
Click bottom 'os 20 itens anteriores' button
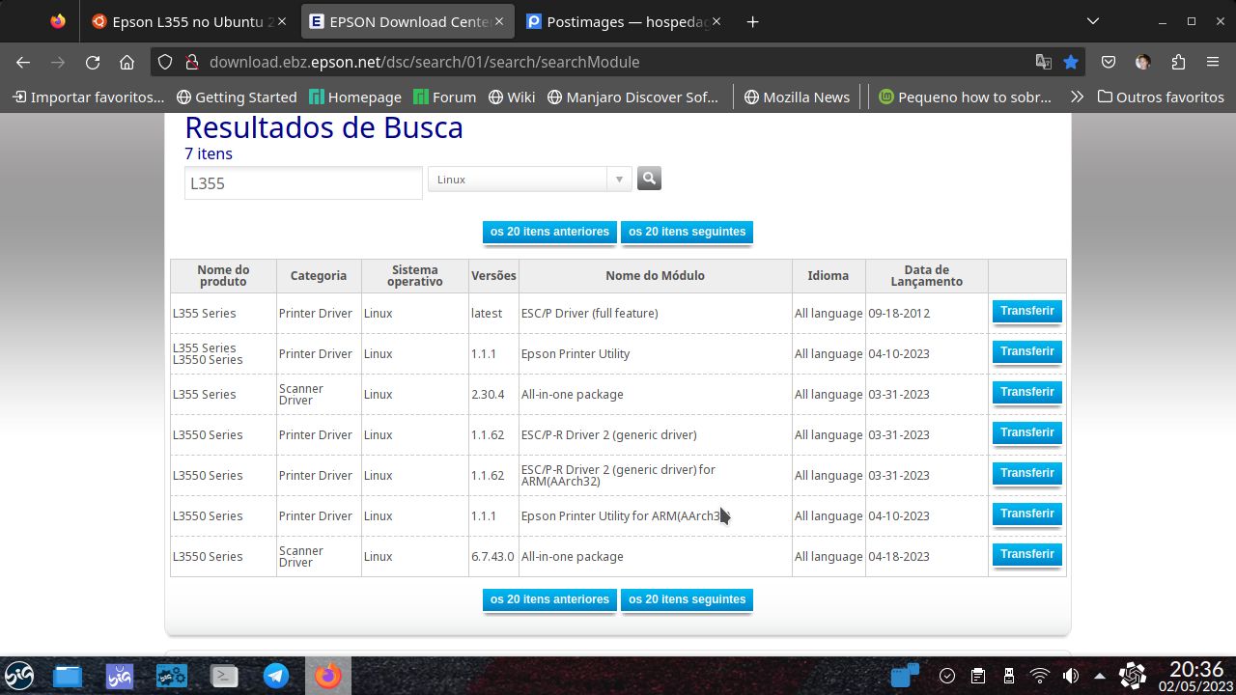click(x=549, y=599)
